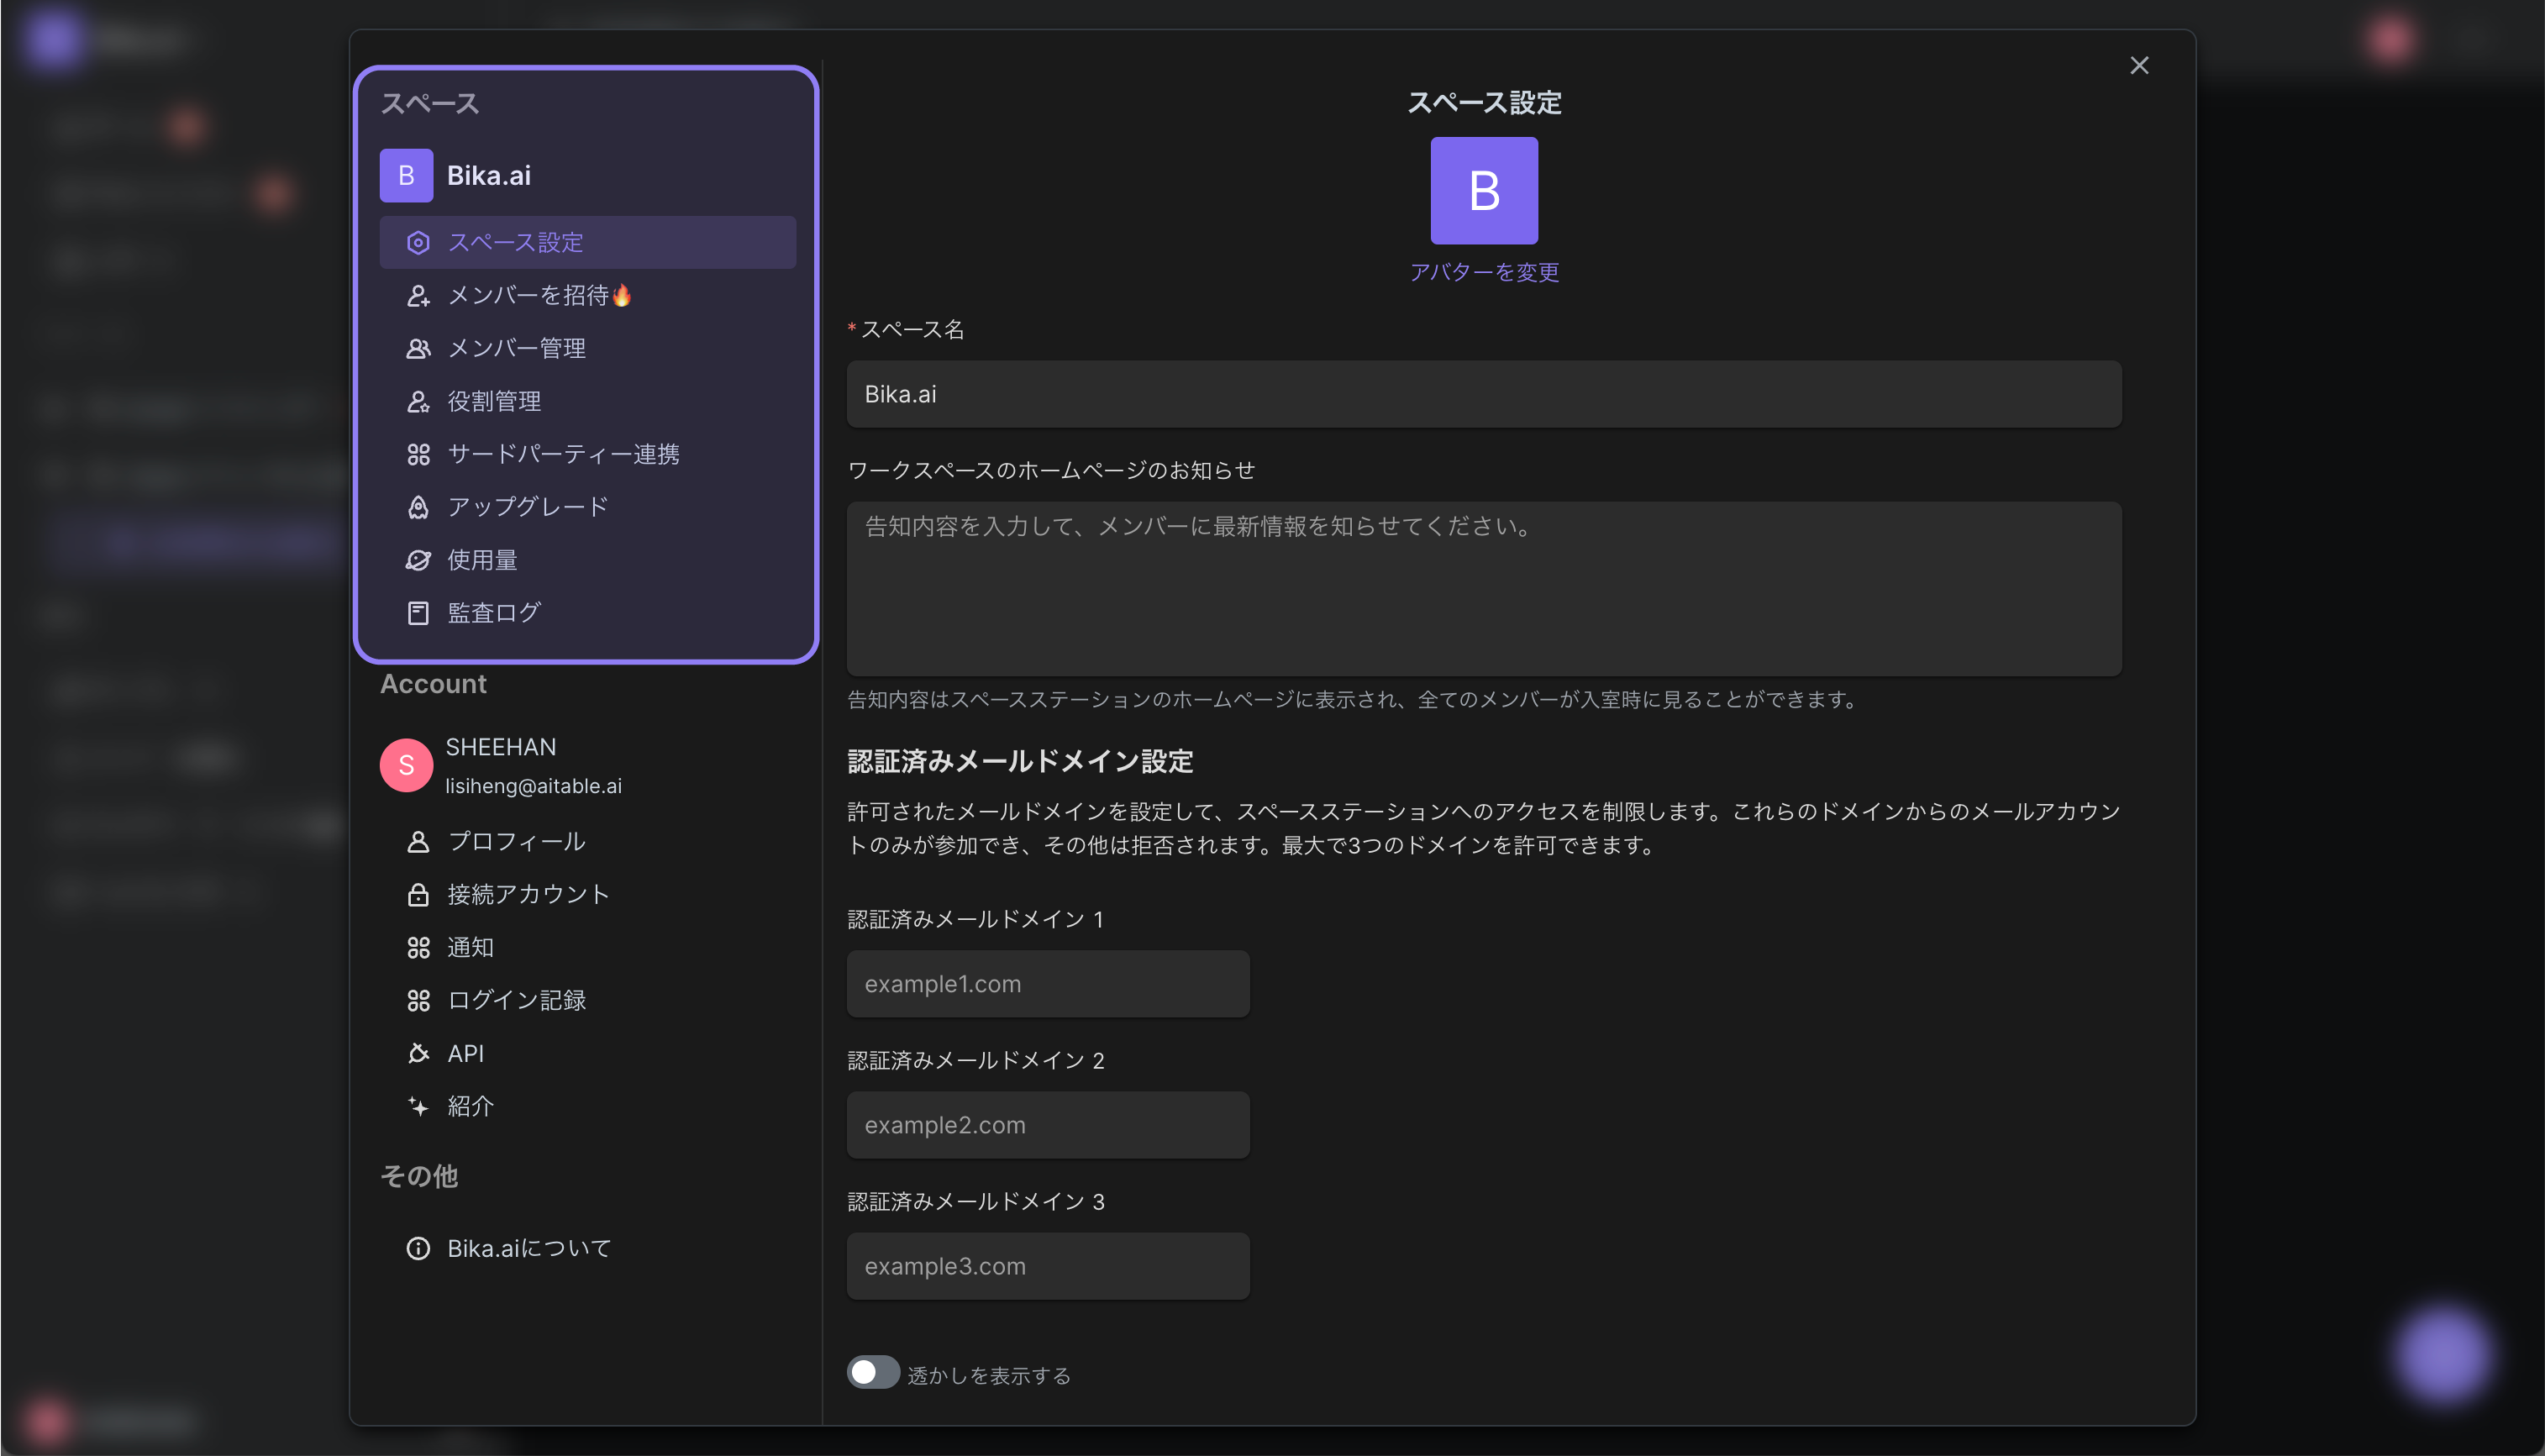Open スペース設定 menu item

(588, 243)
